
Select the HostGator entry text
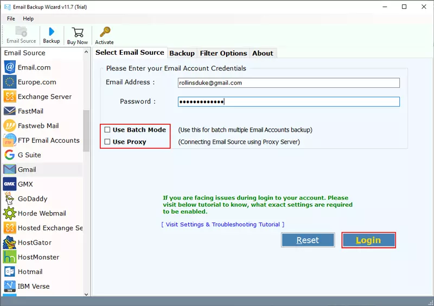point(35,243)
